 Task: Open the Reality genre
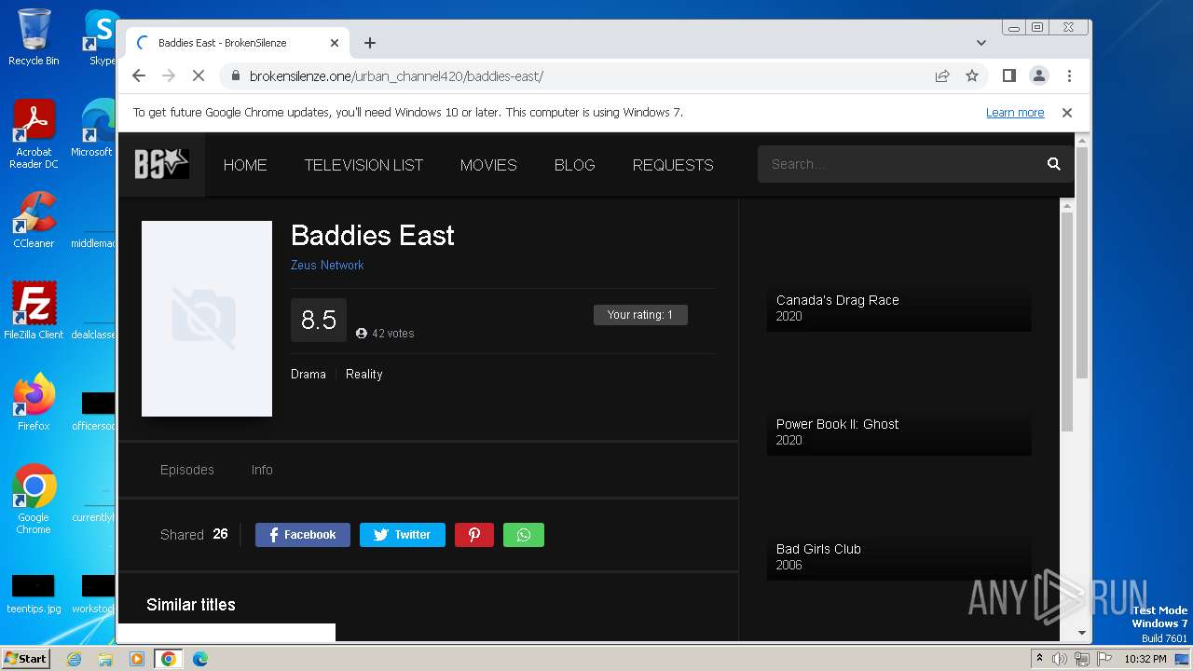pos(364,375)
